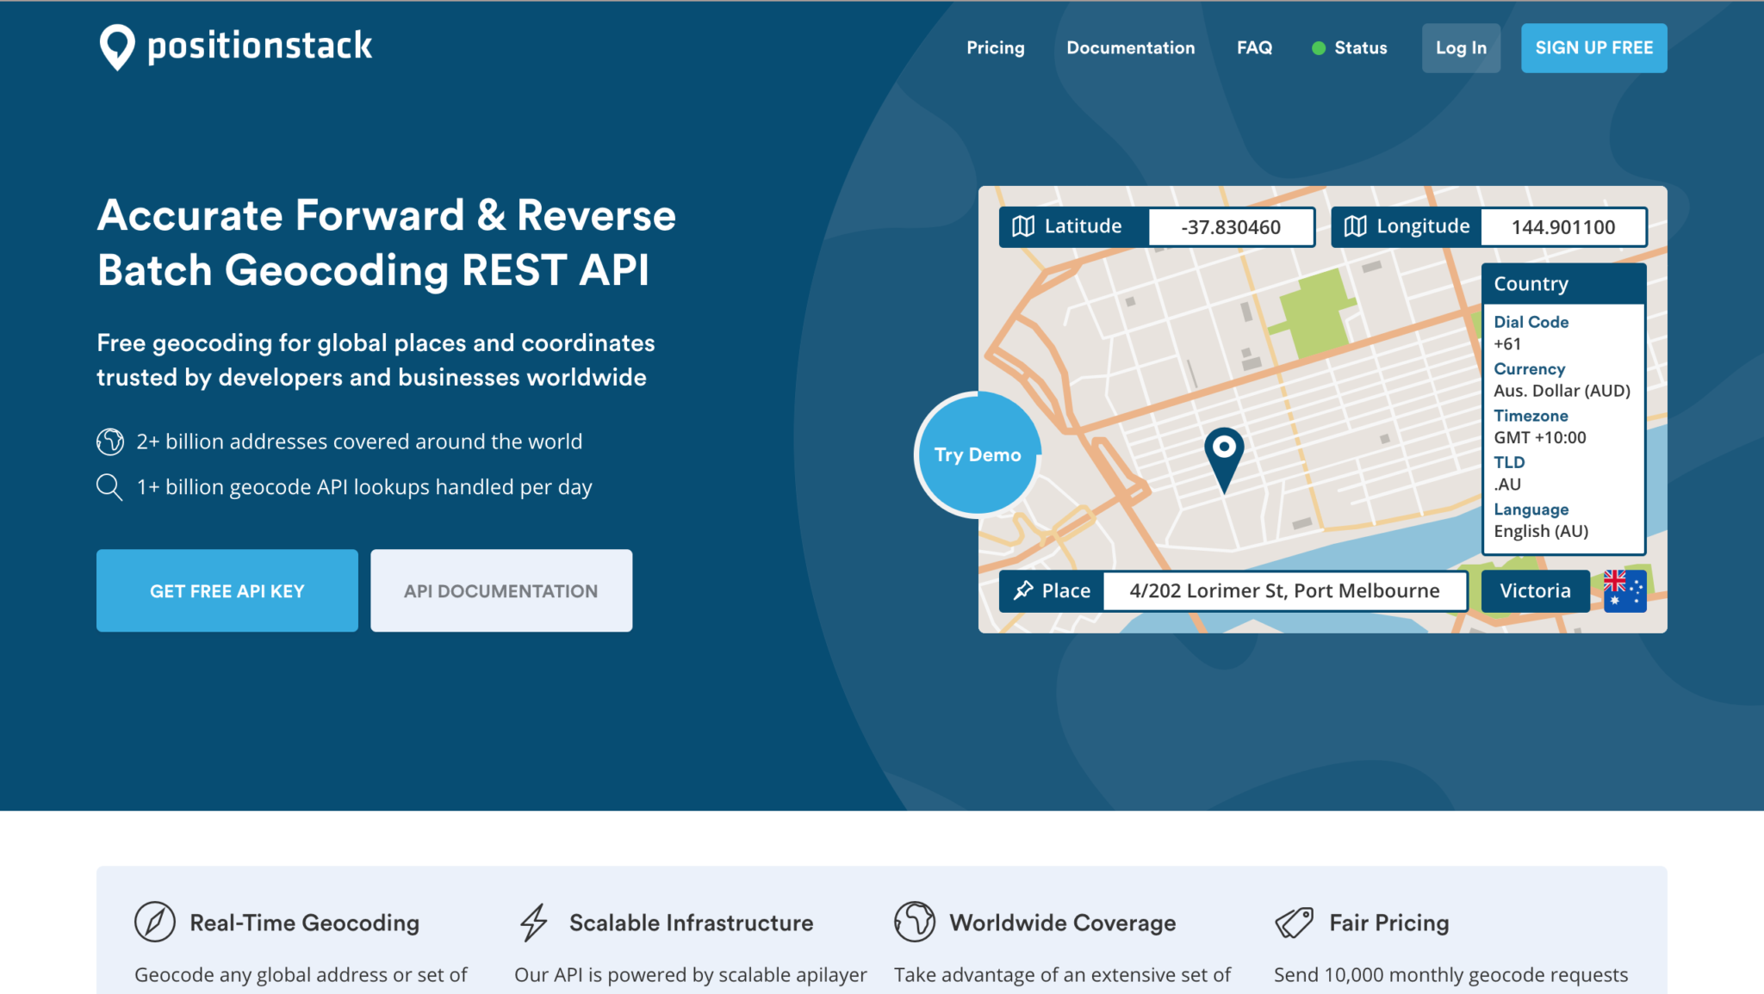The width and height of the screenshot is (1764, 994).
Task: Click GET FREE API KEY button
Action: click(x=227, y=590)
